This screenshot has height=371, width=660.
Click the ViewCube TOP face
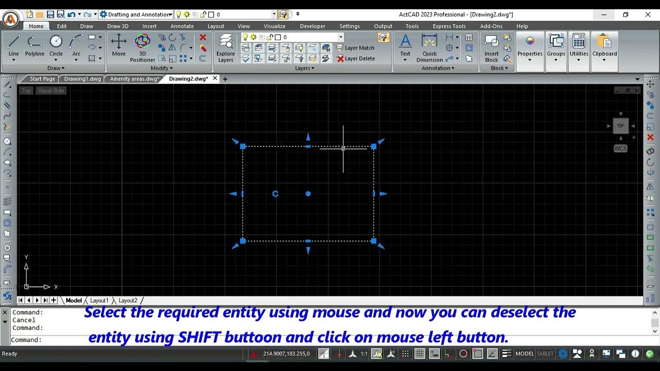point(620,126)
